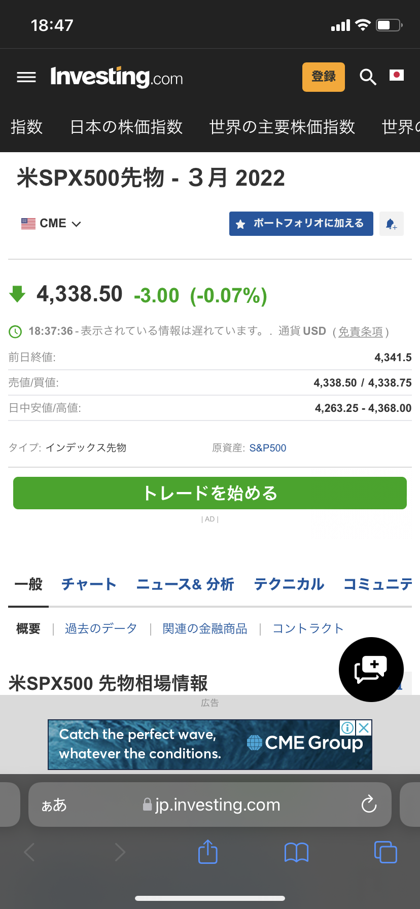This screenshot has width=420, height=909.
Task: Switch to the テクニカル tab
Action: 289,584
